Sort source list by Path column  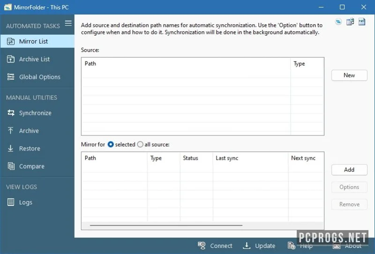(186, 64)
